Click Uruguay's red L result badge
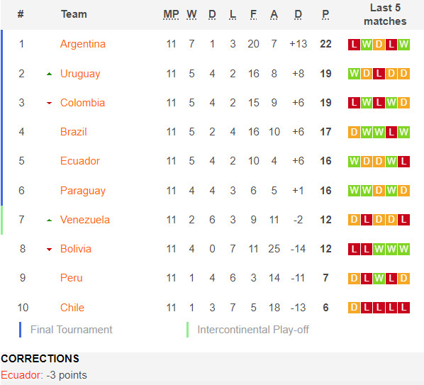The height and width of the screenshot is (385, 424). tap(379, 74)
